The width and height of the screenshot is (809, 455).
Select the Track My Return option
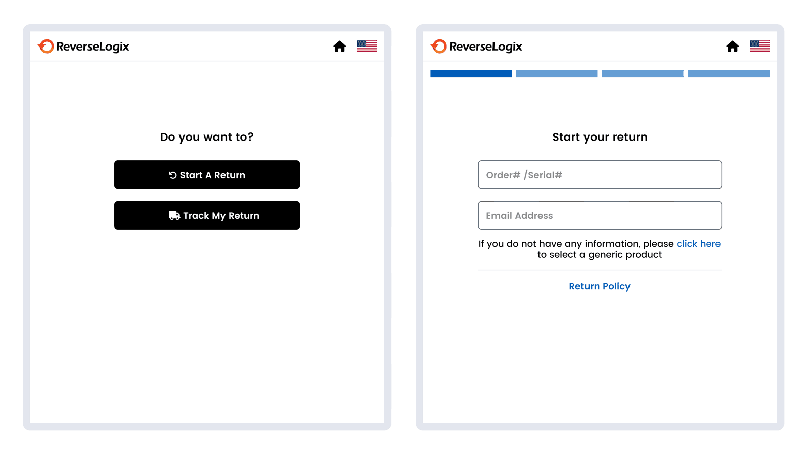click(207, 215)
